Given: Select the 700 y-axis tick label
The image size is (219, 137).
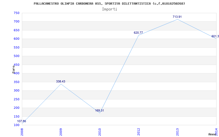Looking at the screenshot, I should point(16,22).
